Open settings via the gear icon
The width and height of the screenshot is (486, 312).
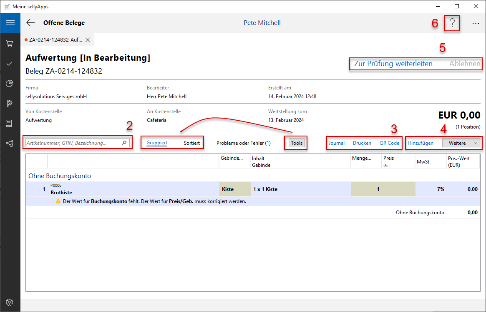point(10,302)
